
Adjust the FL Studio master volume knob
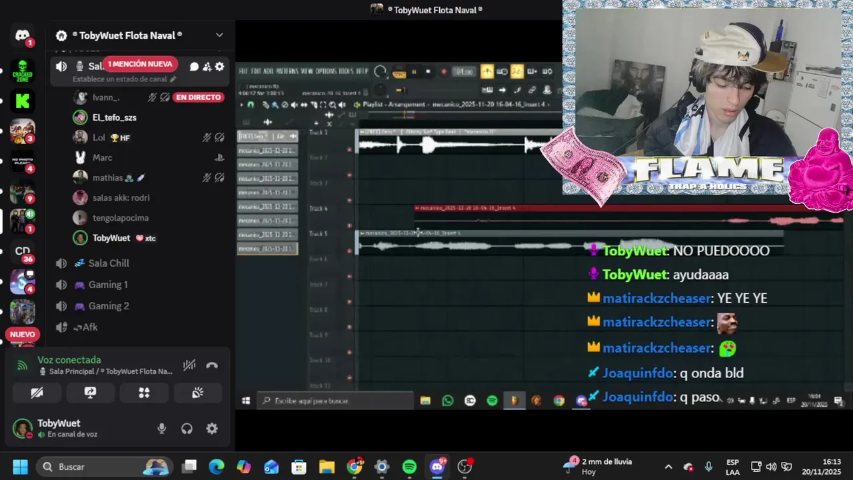pyautogui.click(x=380, y=71)
